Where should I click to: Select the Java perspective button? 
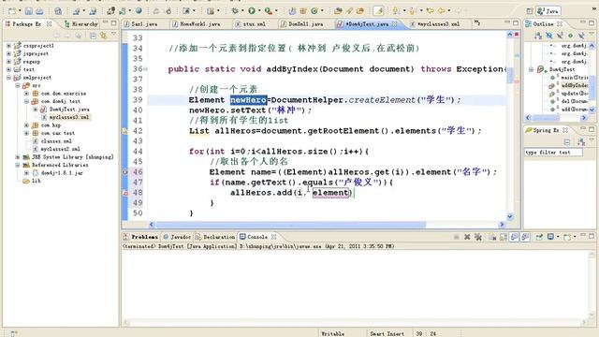[x=548, y=11]
